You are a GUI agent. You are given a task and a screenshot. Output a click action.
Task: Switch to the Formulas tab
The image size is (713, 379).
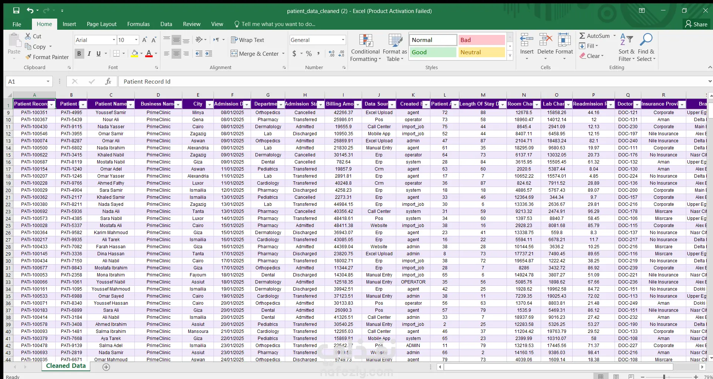click(x=139, y=24)
